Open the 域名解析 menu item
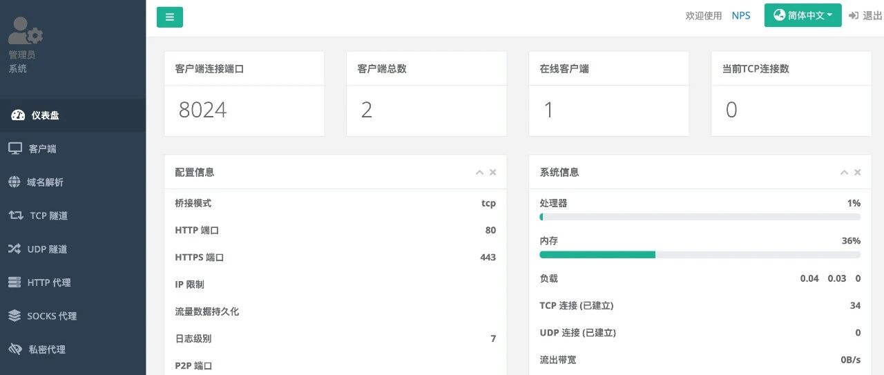This screenshot has width=884, height=375. click(x=73, y=182)
